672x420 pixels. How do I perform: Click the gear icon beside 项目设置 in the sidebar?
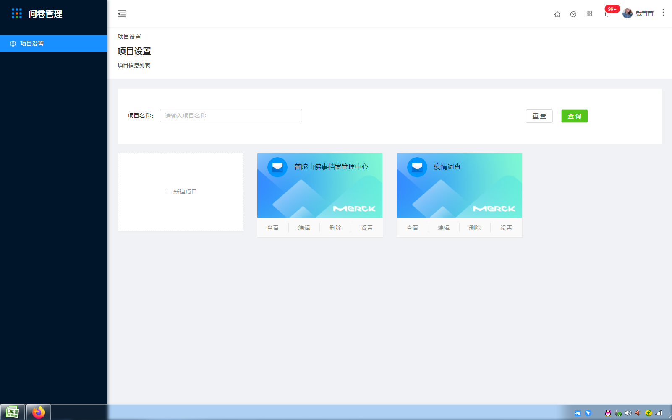pos(13,44)
